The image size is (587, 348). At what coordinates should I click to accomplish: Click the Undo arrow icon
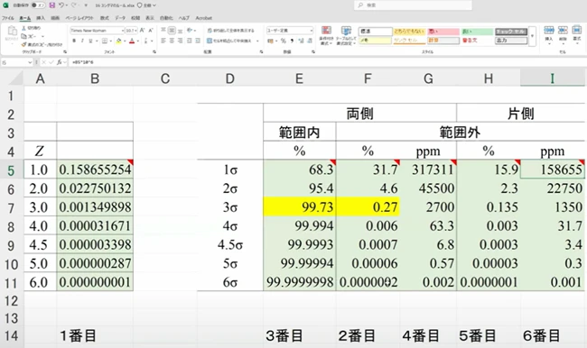pos(61,5)
